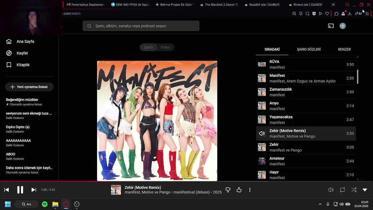Collapse player page with down arrow
Viewport: 373px width, 210px height.
[x=365, y=190]
